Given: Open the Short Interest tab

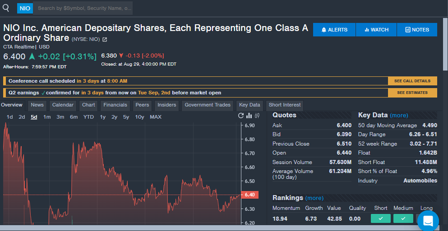Looking at the screenshot, I should 285,105.
